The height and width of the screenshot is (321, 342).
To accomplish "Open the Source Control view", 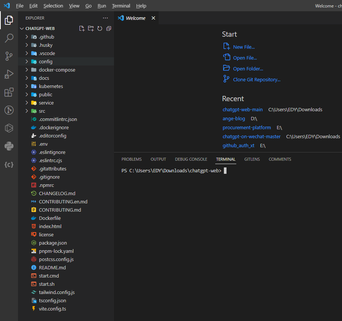I will tap(9, 56).
